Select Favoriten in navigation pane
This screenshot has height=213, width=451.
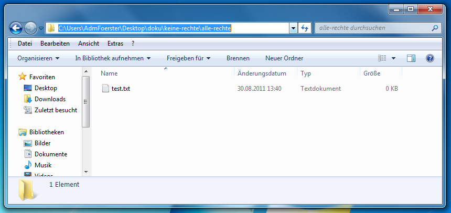42,77
